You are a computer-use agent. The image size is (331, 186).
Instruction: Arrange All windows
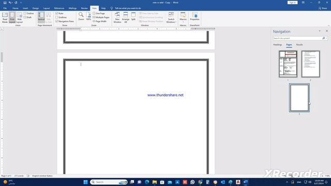[126, 18]
